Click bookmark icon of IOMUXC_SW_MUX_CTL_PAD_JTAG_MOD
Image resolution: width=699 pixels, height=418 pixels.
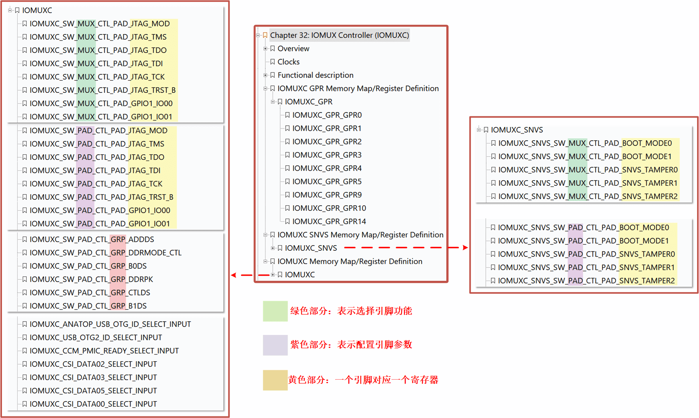tap(25, 24)
